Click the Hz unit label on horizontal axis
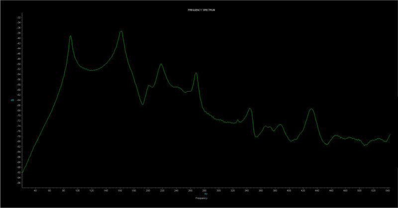The image size is (398, 208). [206, 194]
